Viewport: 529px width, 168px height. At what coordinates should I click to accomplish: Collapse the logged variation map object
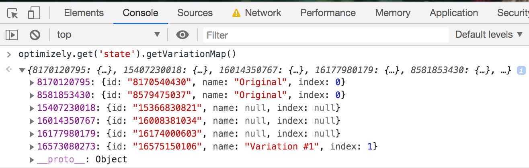22,70
